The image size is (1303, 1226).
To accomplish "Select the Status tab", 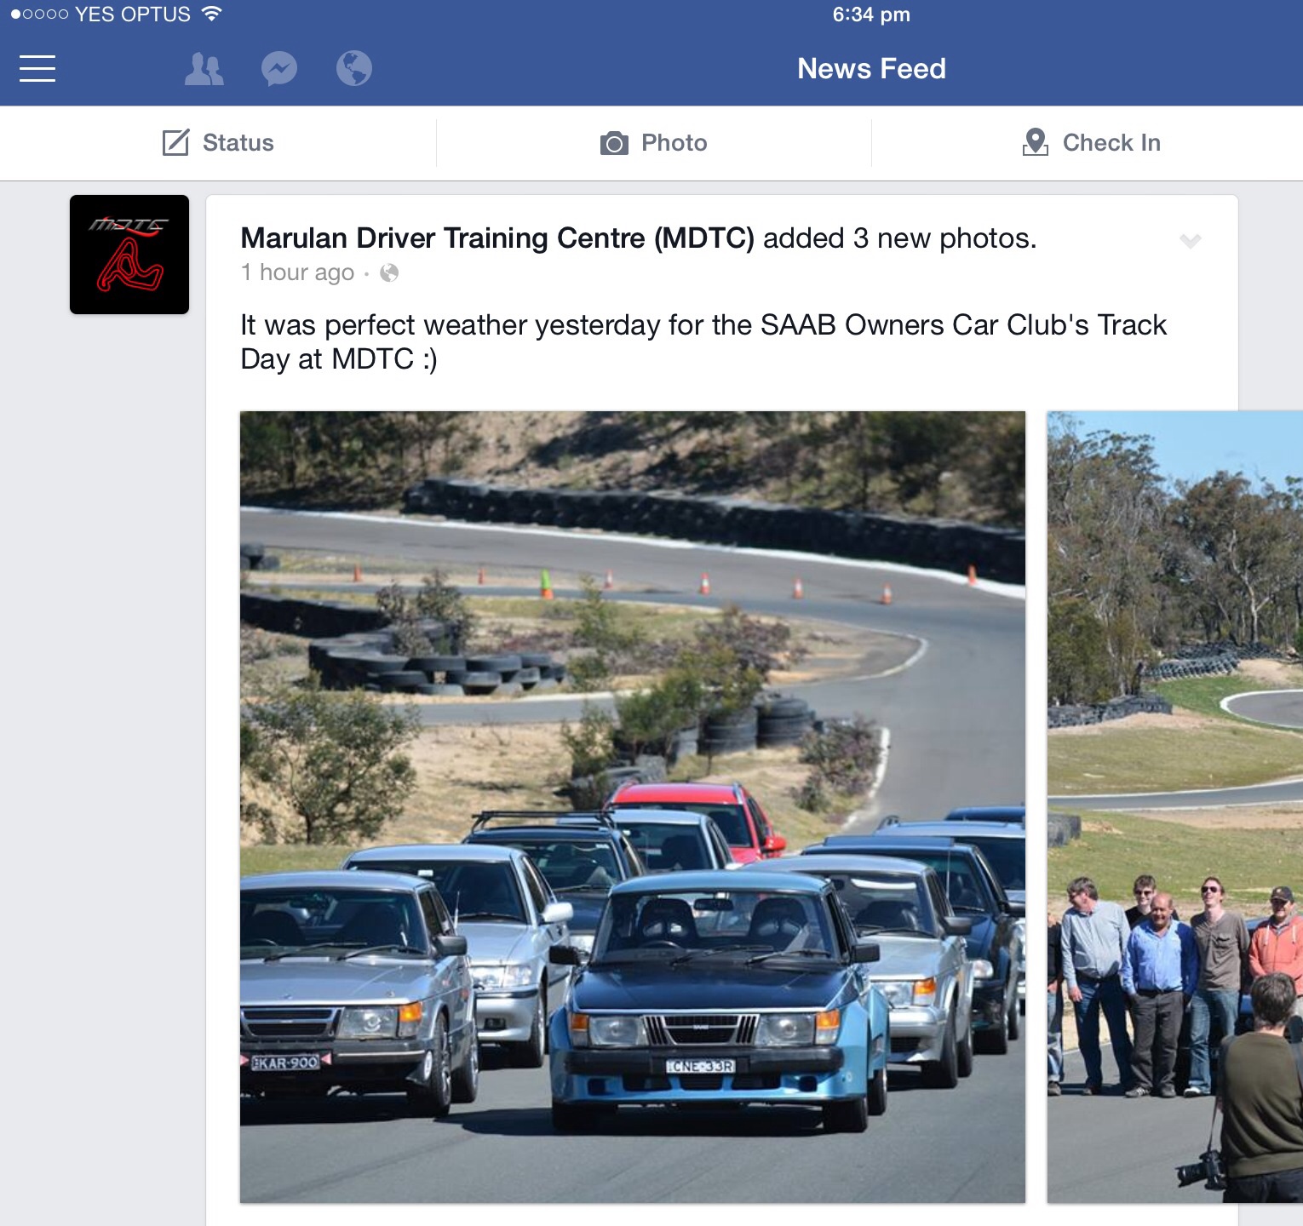I will tap(218, 143).
